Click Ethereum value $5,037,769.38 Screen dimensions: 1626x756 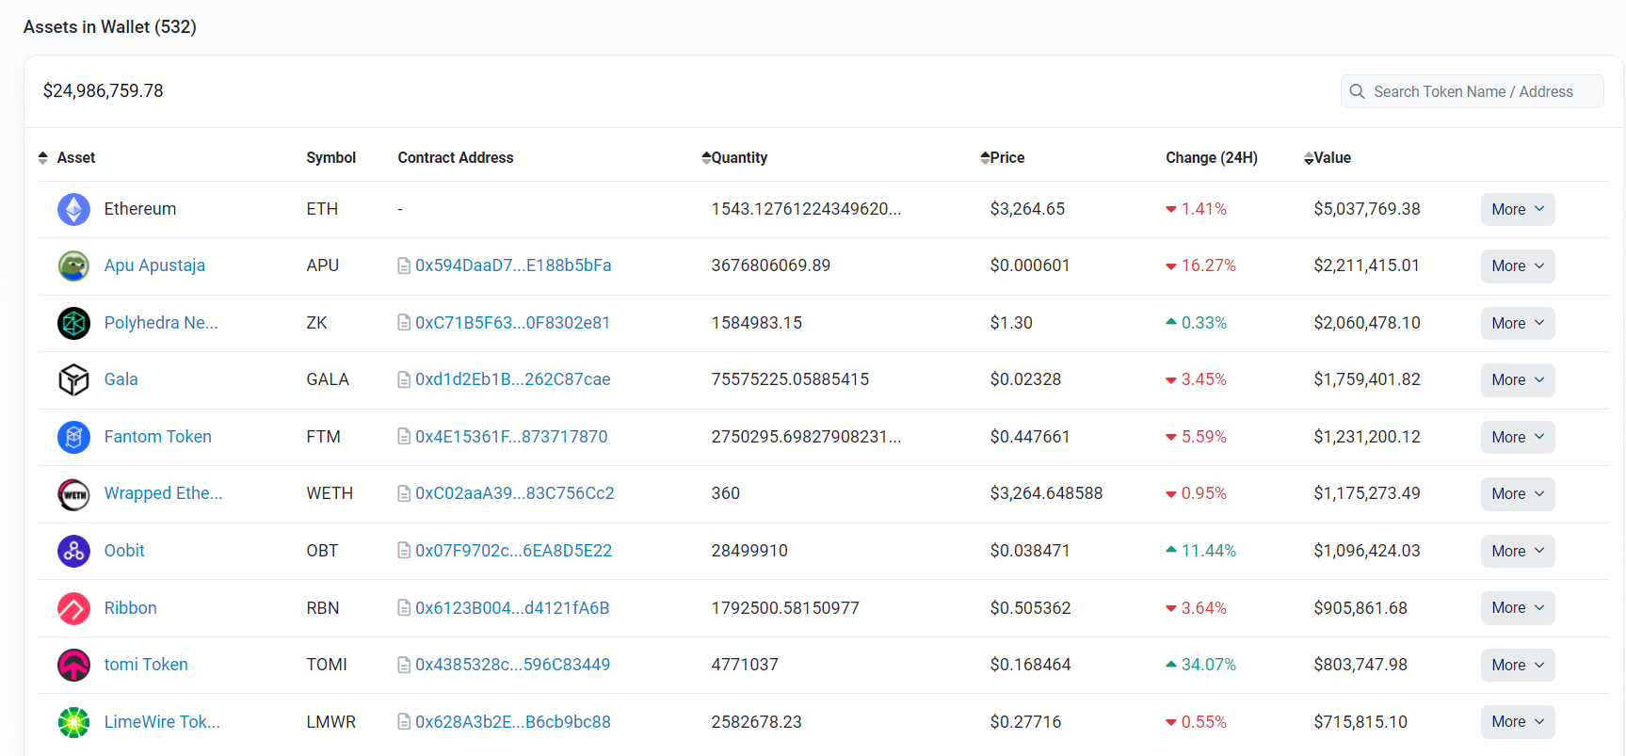(x=1367, y=209)
